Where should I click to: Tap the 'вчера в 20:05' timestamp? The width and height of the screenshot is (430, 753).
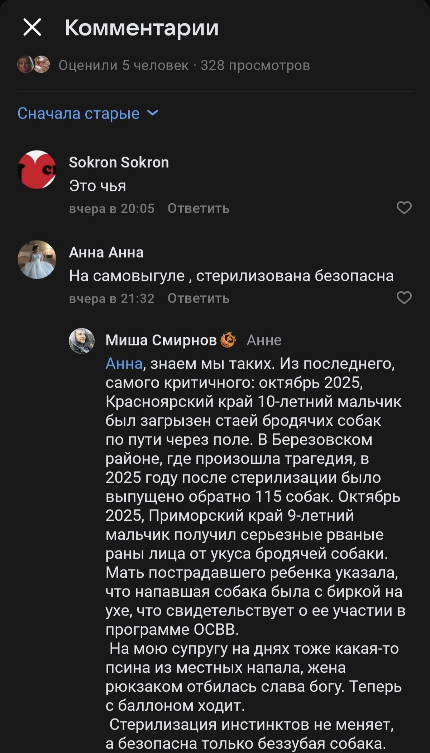[x=111, y=209]
